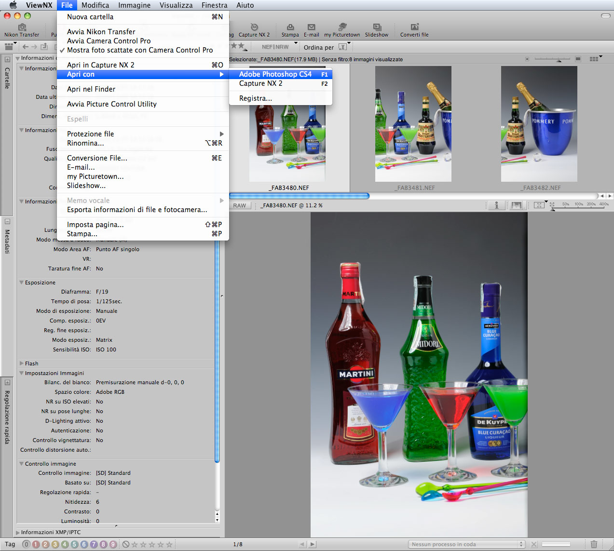Click the Converti file toolbar icon

tap(414, 27)
